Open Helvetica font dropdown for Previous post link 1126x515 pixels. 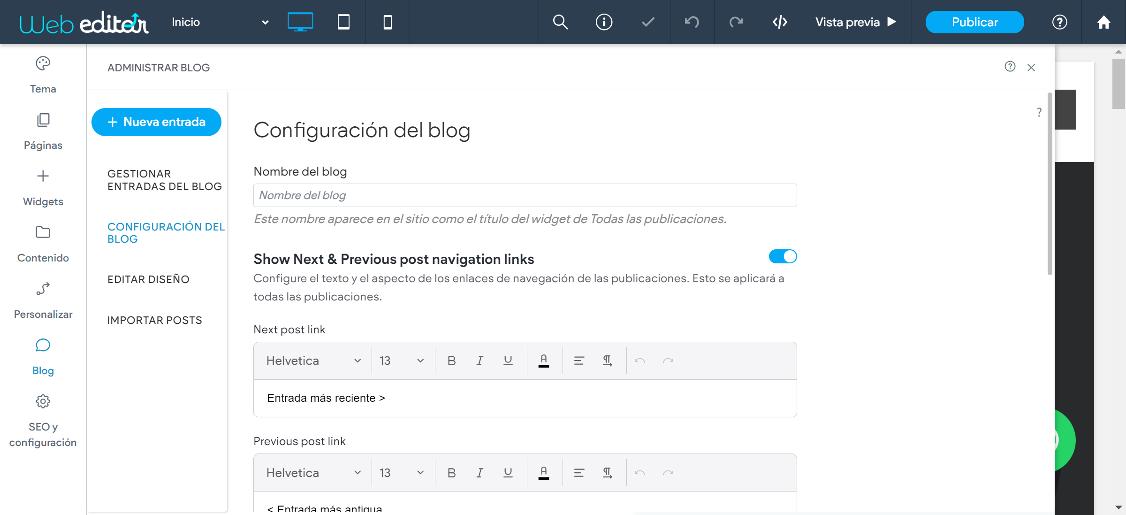point(313,473)
